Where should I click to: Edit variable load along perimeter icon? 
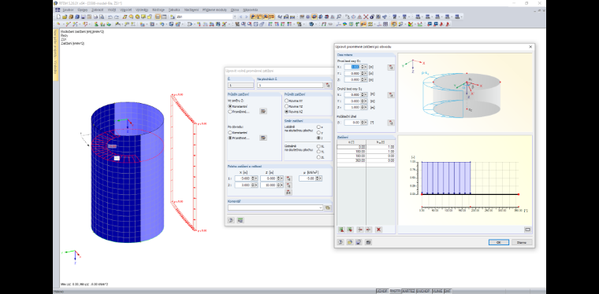[x=262, y=138]
